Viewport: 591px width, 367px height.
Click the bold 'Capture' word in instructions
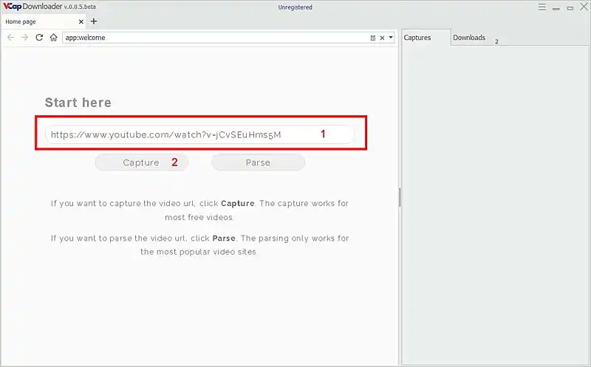pos(238,204)
